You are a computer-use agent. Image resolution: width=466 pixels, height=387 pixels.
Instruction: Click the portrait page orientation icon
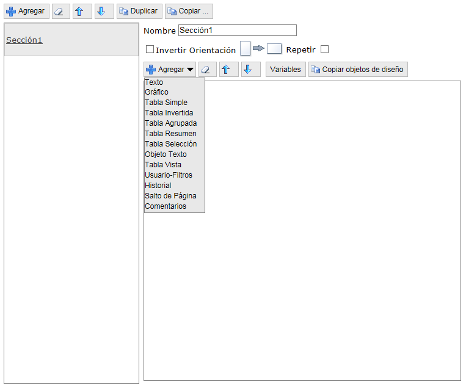tap(246, 49)
